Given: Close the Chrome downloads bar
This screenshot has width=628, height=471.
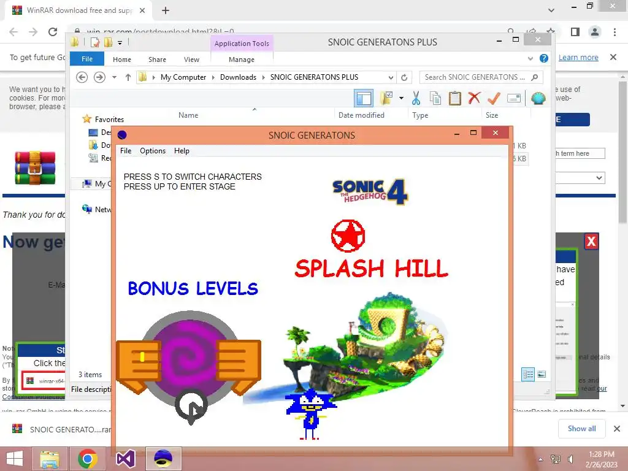Looking at the screenshot, I should pos(617,429).
